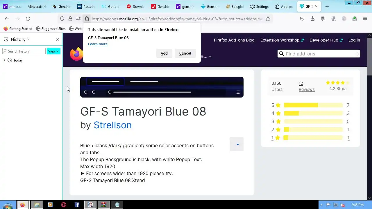The width and height of the screenshot is (372, 209).
Task: Open the Developer Hub link
Action: (326, 40)
